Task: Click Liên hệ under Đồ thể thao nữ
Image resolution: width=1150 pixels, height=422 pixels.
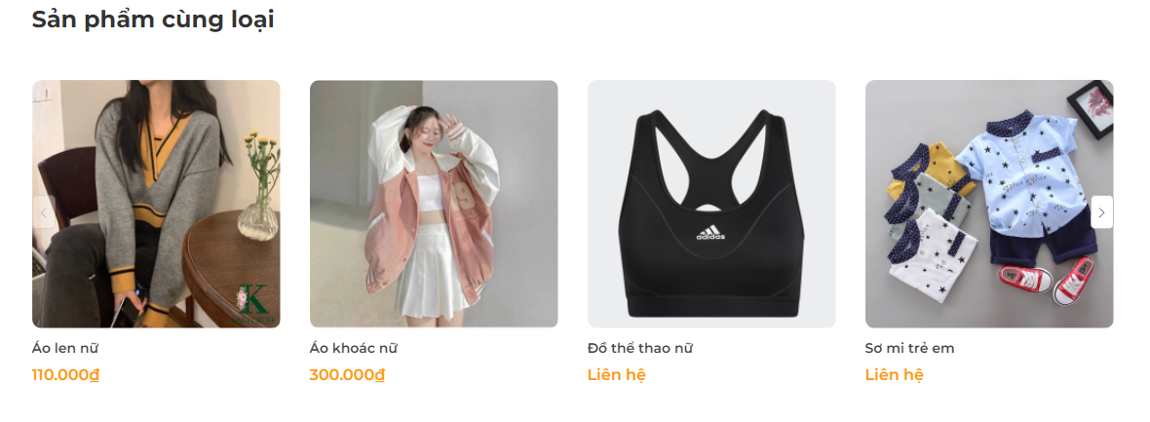Action: click(617, 375)
